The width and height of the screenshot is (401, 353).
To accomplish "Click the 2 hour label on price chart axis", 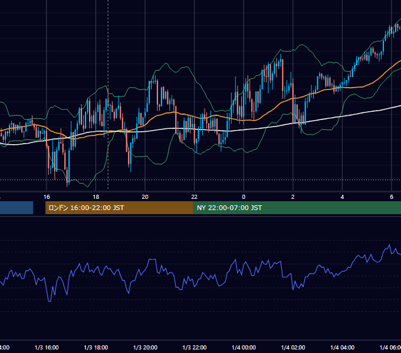I will click(293, 197).
